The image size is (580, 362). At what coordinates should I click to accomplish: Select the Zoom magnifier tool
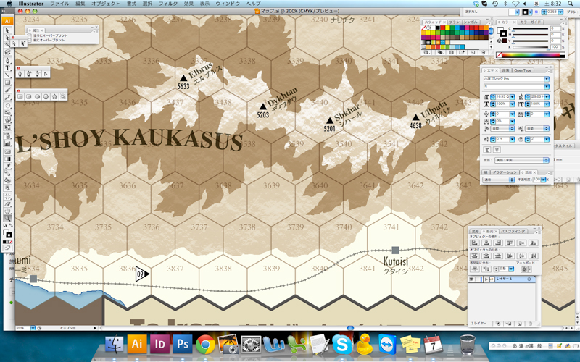(x=7, y=219)
